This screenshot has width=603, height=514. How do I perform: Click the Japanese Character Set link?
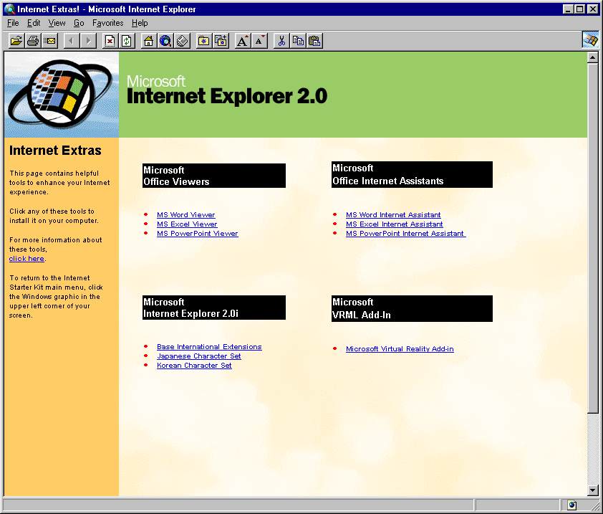coord(199,356)
